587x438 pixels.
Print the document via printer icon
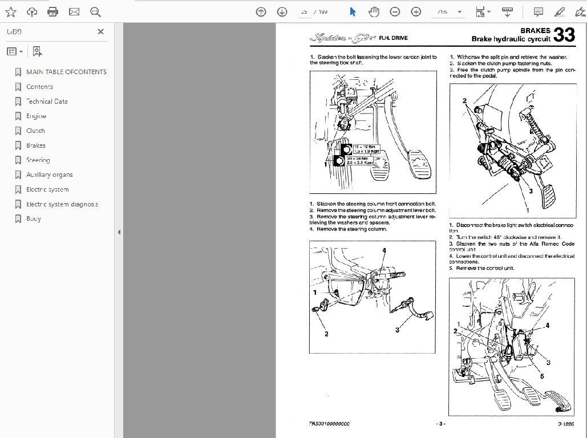pyautogui.click(x=53, y=12)
